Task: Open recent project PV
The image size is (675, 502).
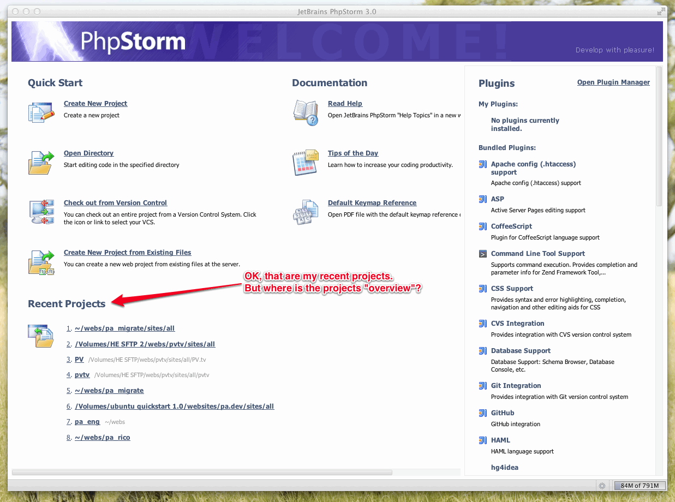Action: [x=79, y=360]
